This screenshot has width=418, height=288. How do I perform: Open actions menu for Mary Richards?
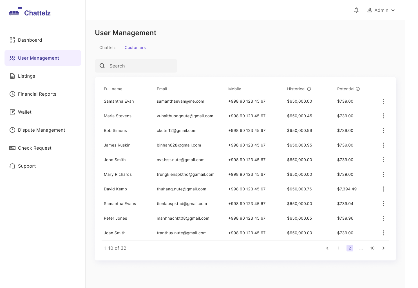tap(383, 174)
